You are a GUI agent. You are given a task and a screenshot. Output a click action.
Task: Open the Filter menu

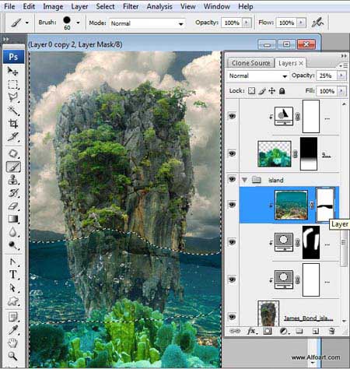tap(131, 6)
